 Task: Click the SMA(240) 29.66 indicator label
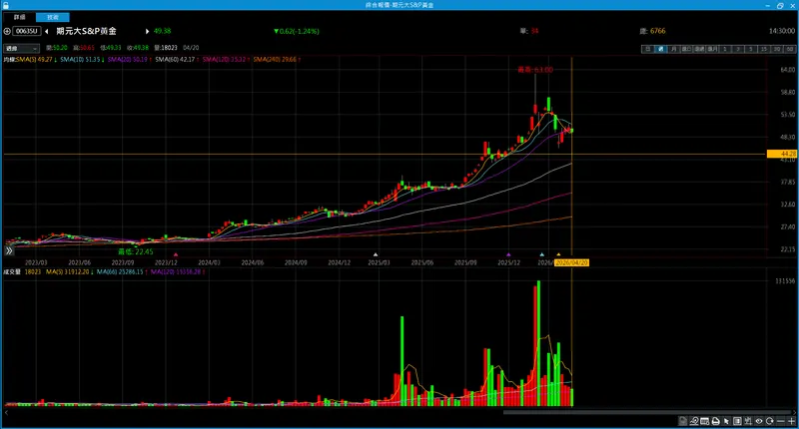click(277, 60)
